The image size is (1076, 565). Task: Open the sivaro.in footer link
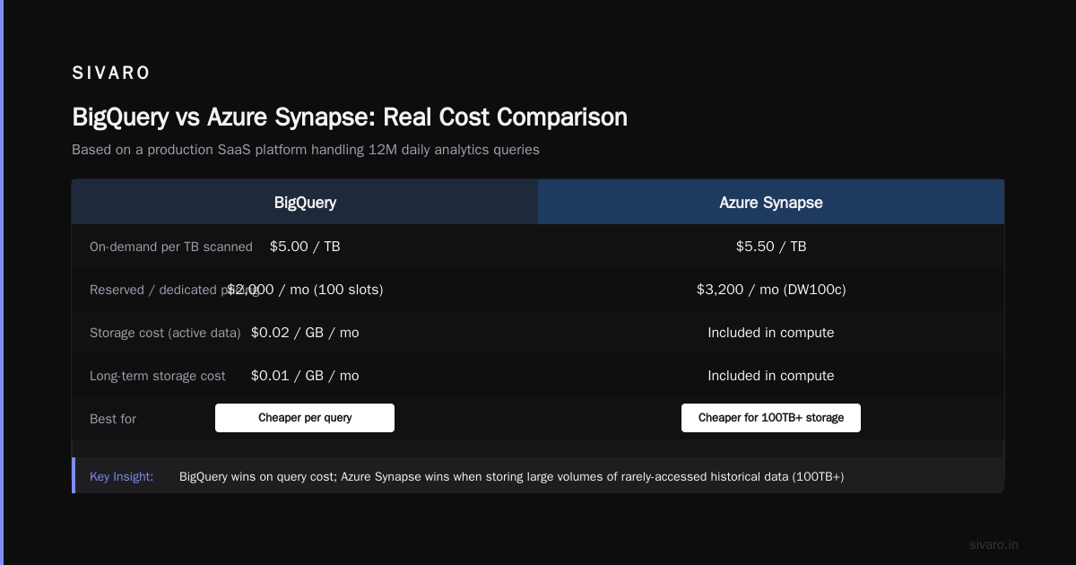[994, 544]
